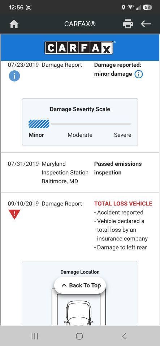Print the CARFAX report
The height and width of the screenshot is (346, 160).
point(128,24)
